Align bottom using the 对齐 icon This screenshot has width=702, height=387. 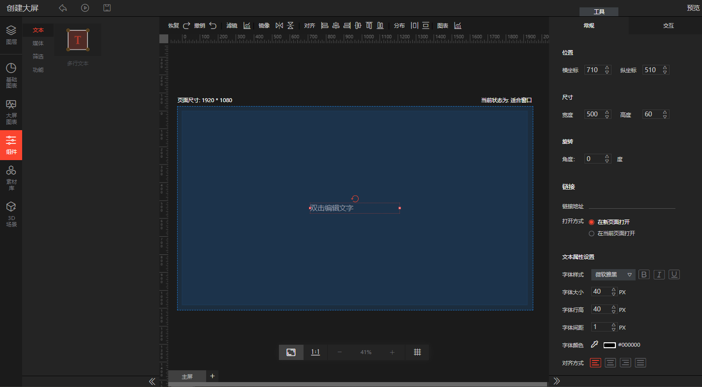click(x=380, y=26)
